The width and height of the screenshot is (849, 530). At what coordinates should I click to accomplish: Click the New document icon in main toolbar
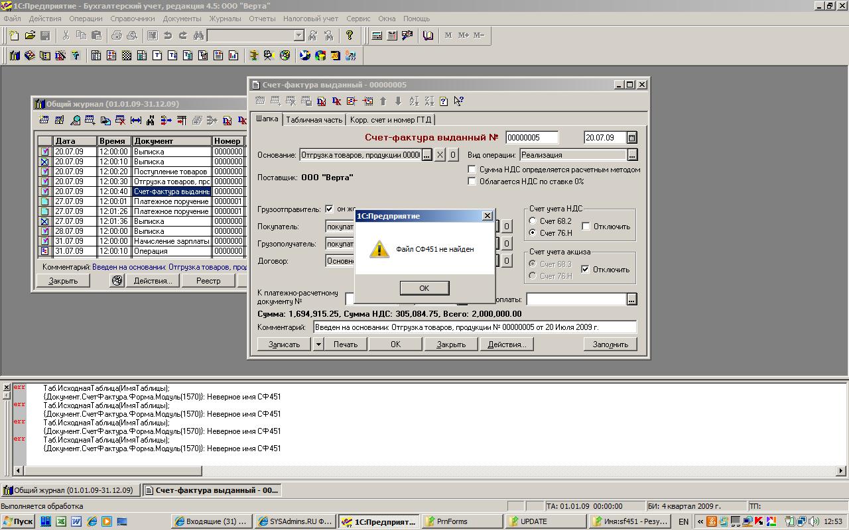point(14,36)
